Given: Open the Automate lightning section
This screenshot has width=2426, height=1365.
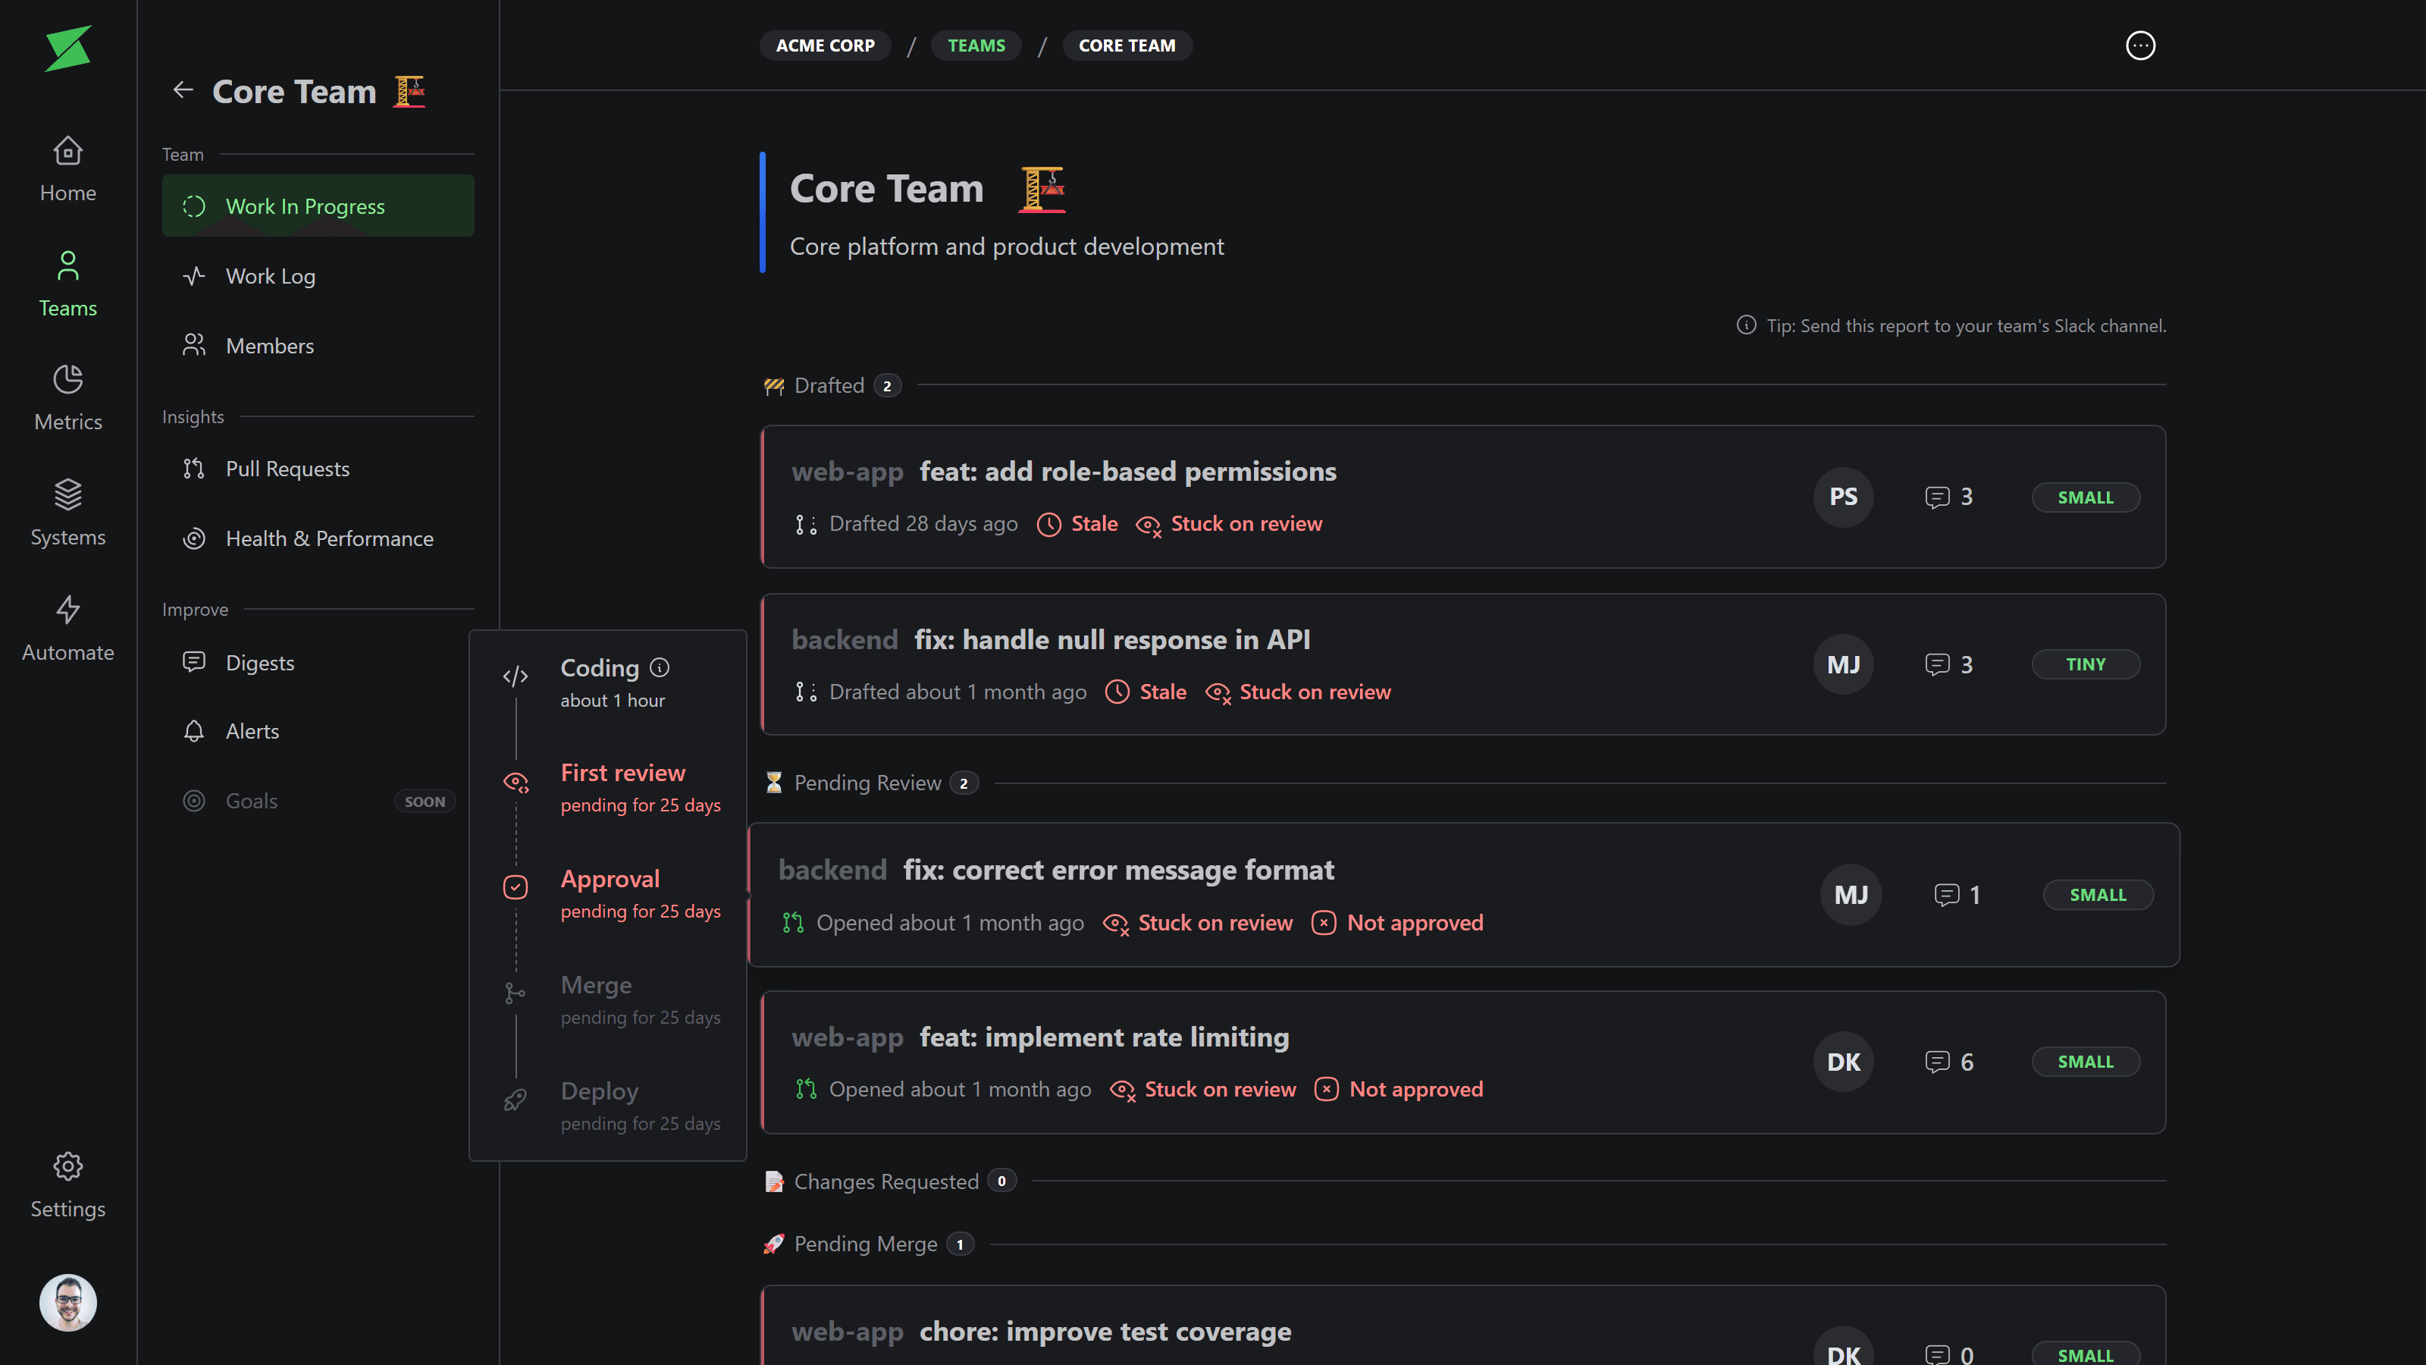Looking at the screenshot, I should 67,629.
